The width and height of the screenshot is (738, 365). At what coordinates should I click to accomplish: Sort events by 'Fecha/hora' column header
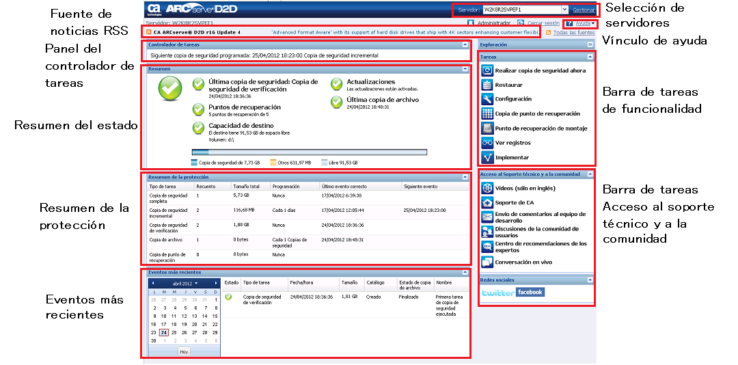(301, 282)
